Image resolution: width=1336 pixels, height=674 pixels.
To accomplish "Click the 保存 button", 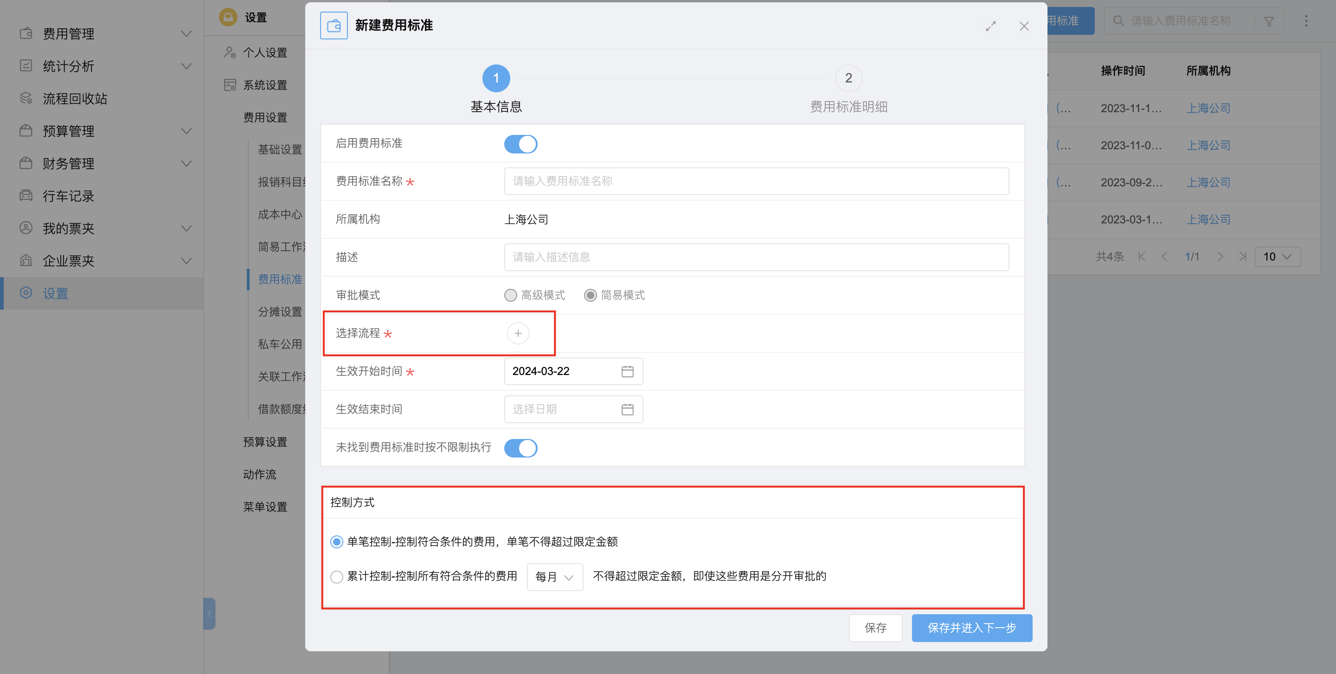I will (875, 628).
